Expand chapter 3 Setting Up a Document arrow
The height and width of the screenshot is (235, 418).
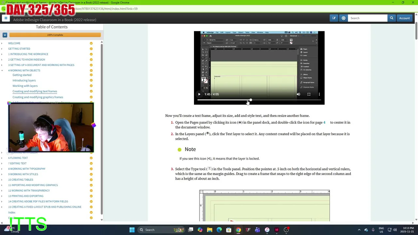click(x=2, y=65)
